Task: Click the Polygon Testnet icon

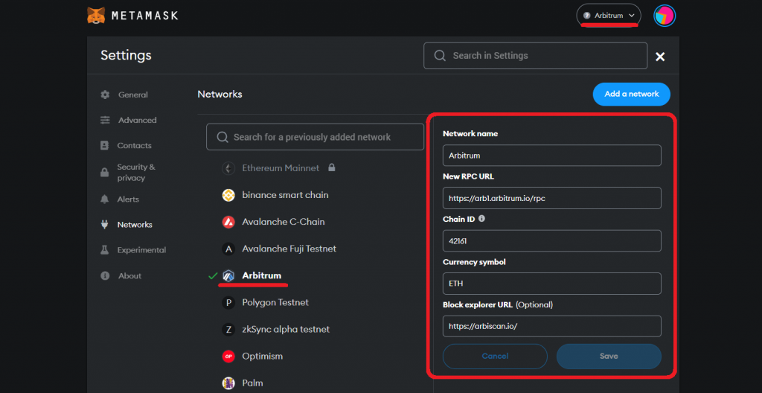Action: coord(228,302)
